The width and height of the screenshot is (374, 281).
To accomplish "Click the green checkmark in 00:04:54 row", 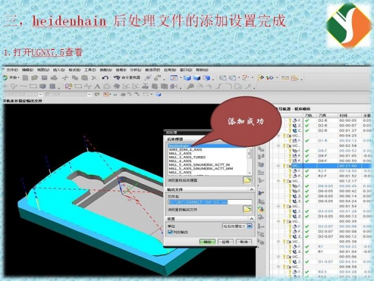I will pos(307,262).
